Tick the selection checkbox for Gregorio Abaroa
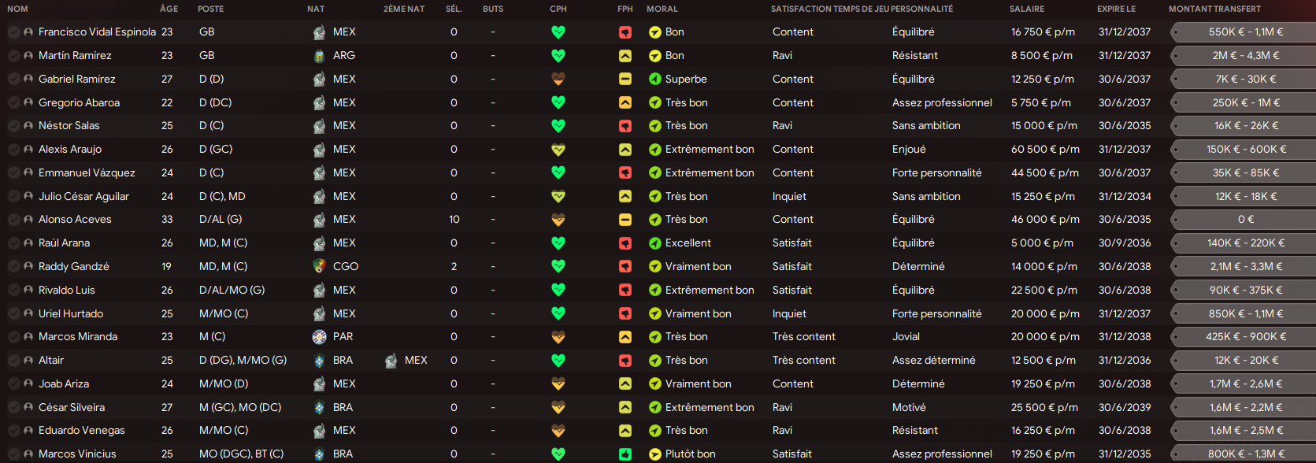This screenshot has height=463, width=1316. (x=14, y=102)
